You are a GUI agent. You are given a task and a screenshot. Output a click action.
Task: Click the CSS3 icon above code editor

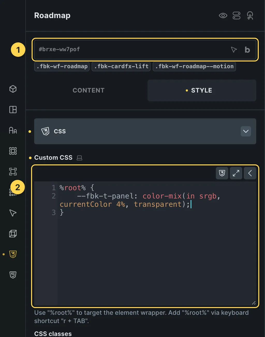tap(222, 173)
